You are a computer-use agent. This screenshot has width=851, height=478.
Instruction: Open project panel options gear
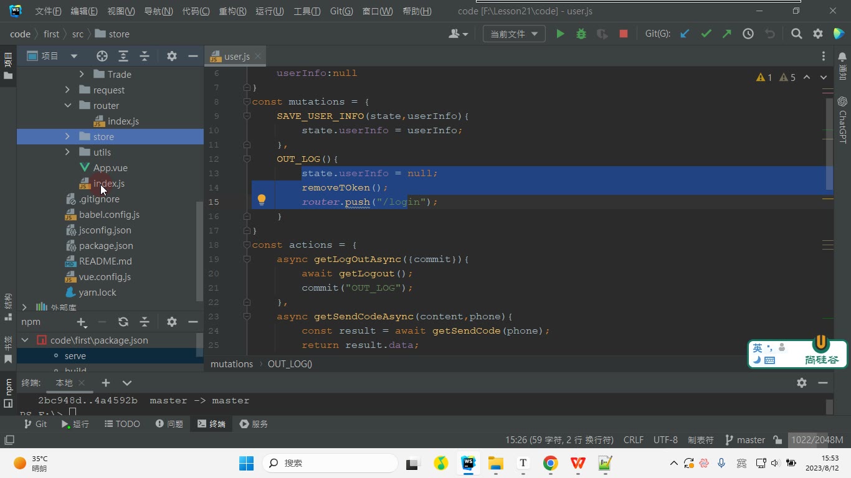point(172,56)
